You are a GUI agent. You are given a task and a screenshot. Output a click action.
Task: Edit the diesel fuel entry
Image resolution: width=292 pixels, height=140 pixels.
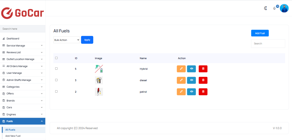[181, 80]
